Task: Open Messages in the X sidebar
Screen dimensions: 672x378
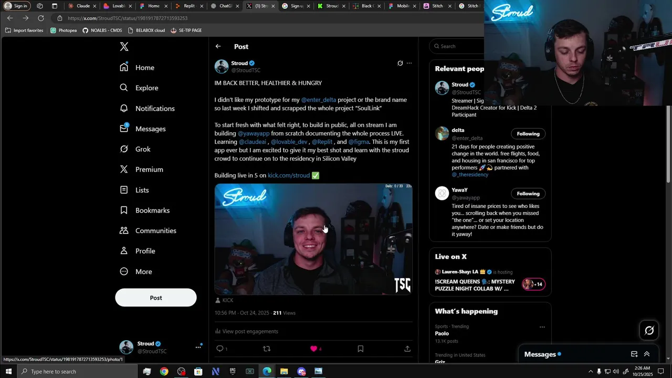Action: coord(142,129)
